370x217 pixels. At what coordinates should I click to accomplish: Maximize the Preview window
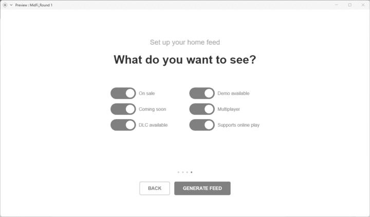click(x=350, y=5)
